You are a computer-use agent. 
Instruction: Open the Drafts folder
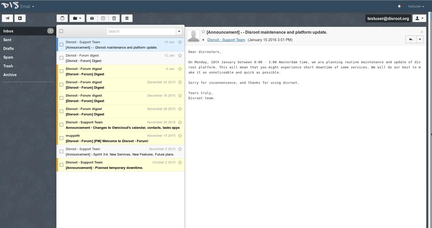pos(28,49)
